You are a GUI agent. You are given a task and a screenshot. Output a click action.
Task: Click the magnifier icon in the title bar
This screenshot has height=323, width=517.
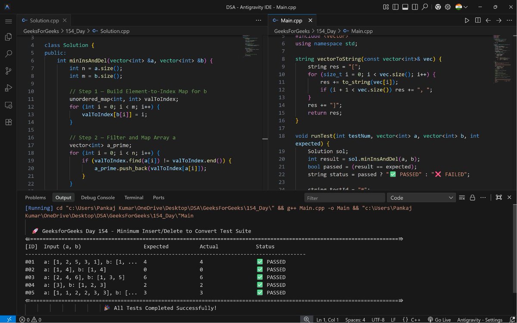coord(425,7)
